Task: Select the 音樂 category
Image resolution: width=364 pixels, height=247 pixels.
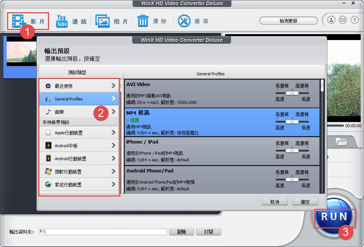Action: [x=79, y=112]
